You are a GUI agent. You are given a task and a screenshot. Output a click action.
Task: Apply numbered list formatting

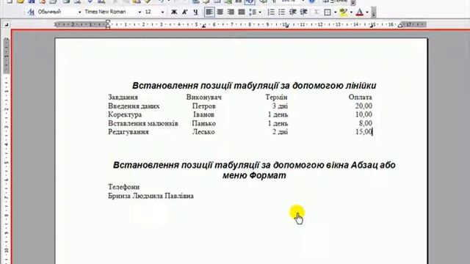click(x=271, y=12)
